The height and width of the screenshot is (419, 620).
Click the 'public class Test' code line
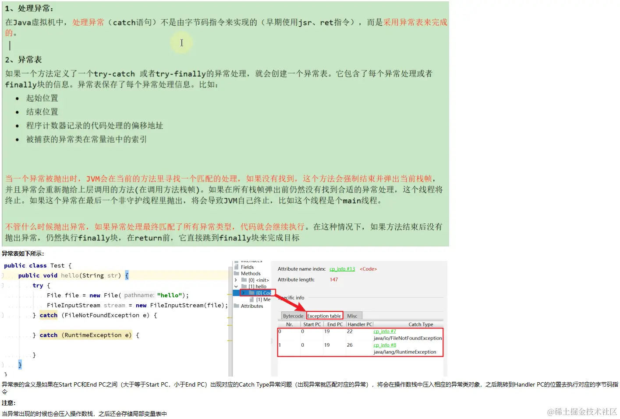pos(38,265)
